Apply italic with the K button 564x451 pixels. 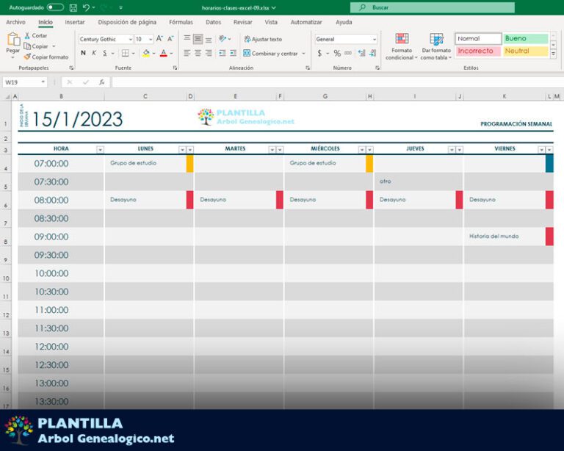94,53
